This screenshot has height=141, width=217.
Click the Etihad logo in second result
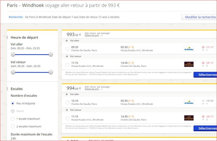click(x=189, y=118)
